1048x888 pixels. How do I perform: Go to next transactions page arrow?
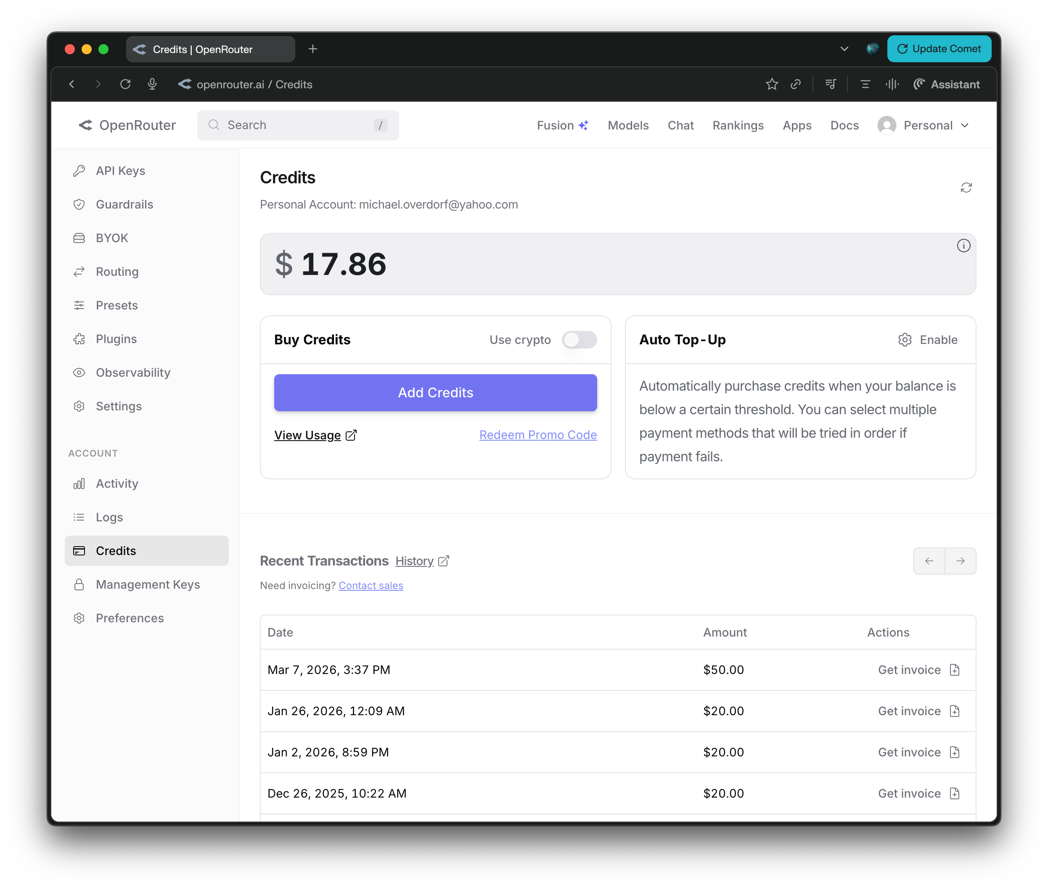pyautogui.click(x=960, y=561)
